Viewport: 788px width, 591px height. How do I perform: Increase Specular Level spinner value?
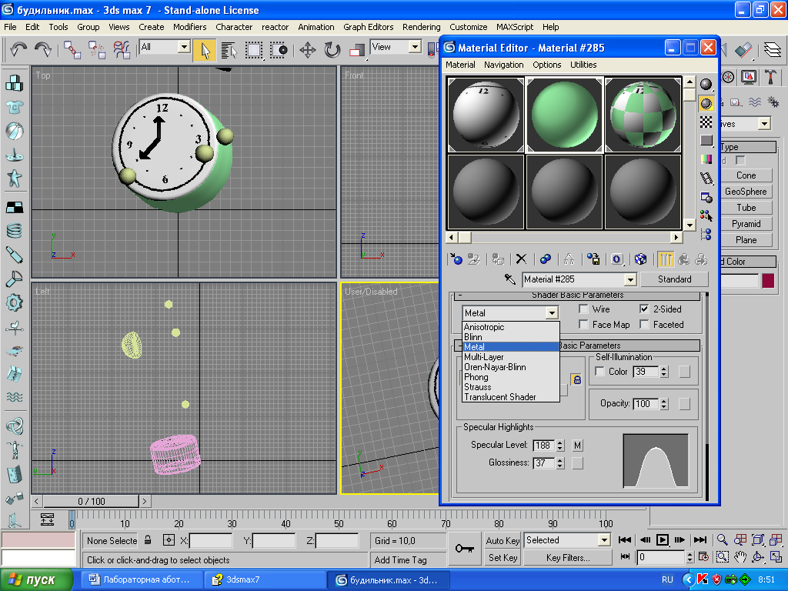coord(560,442)
